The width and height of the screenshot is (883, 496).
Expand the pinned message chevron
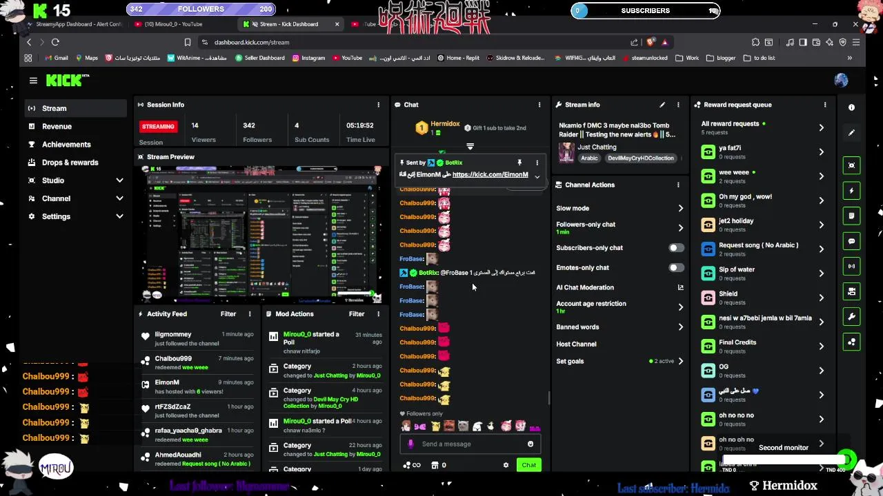point(537,177)
